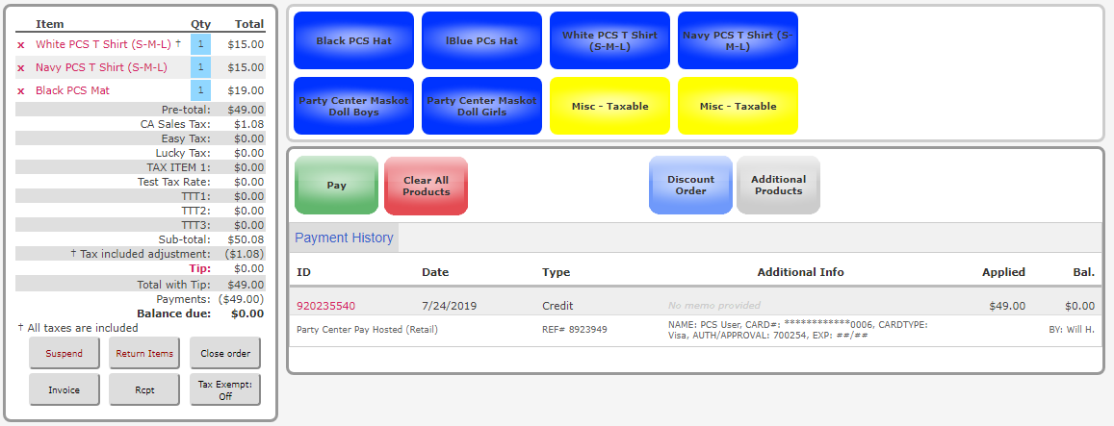
Task: Click 'Party Center Pay Hosted (Retail)' text
Action: tap(367, 330)
